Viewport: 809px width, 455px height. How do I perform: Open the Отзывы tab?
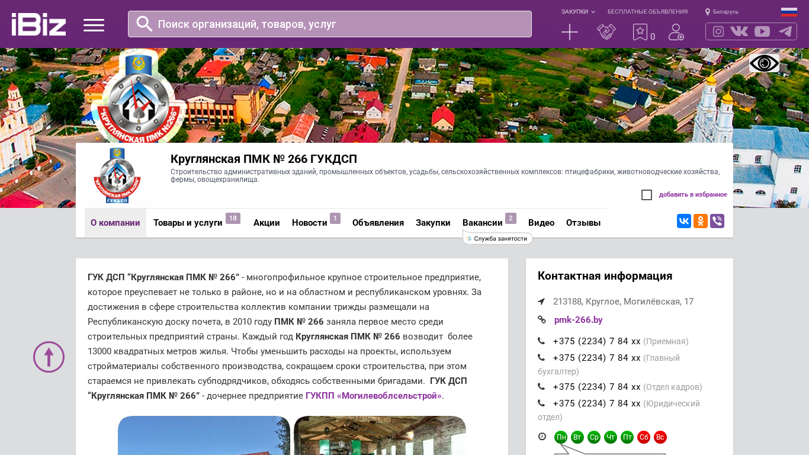[583, 223]
